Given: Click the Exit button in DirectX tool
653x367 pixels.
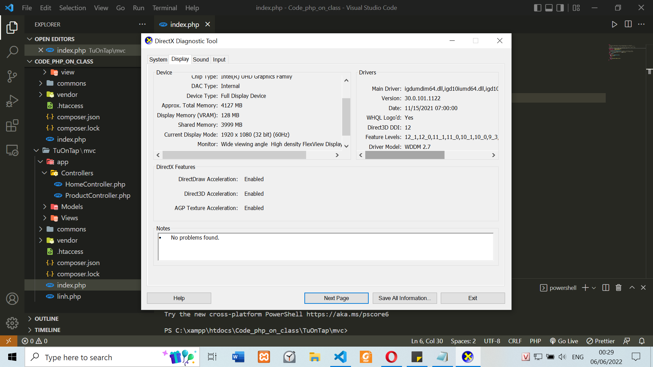Looking at the screenshot, I should [473, 298].
